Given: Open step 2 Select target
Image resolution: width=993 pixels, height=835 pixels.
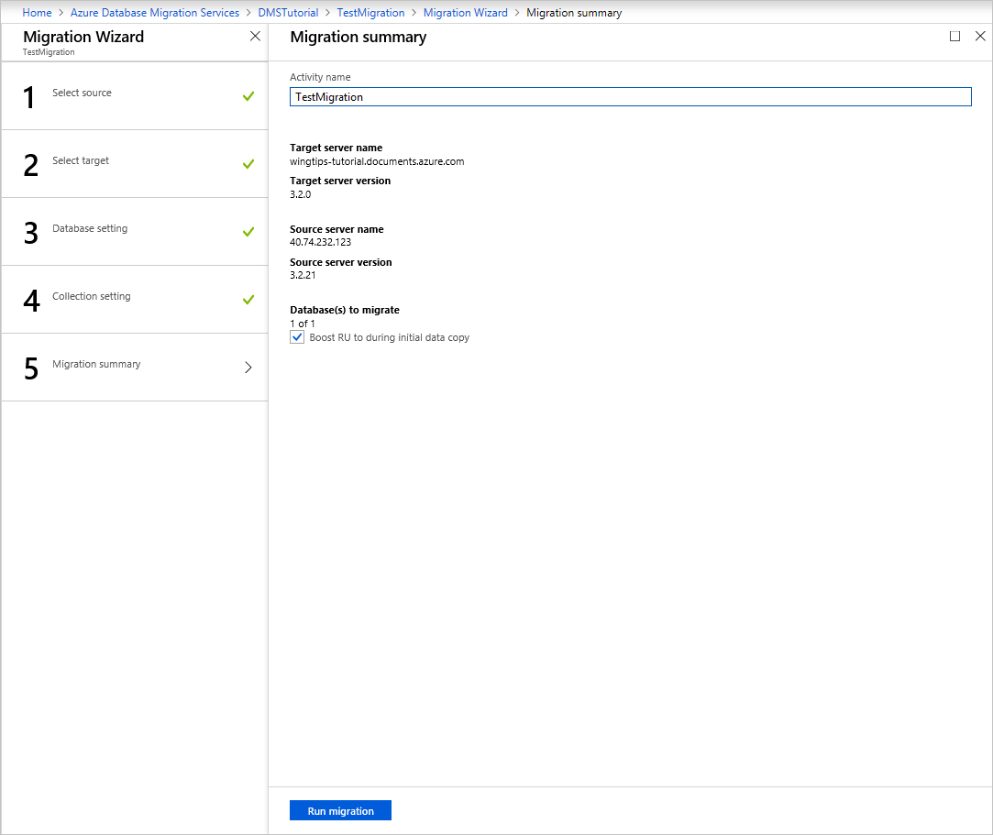Looking at the screenshot, I should pyautogui.click(x=134, y=164).
